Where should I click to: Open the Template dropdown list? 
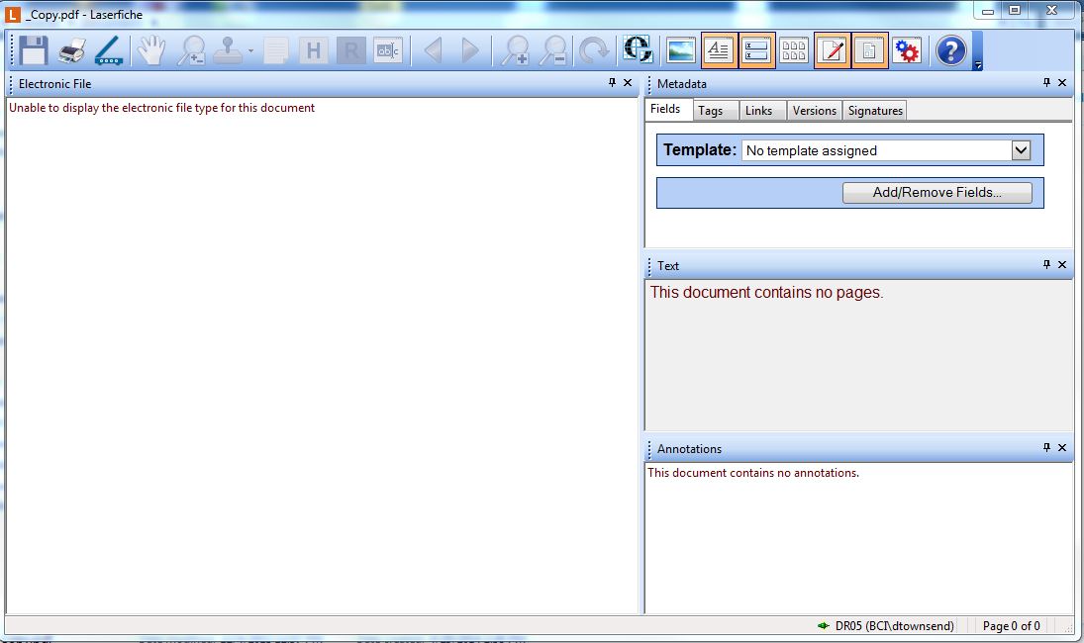pyautogui.click(x=1022, y=150)
